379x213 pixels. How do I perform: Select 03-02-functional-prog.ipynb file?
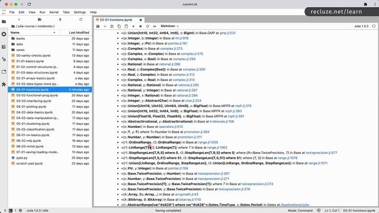50,95
